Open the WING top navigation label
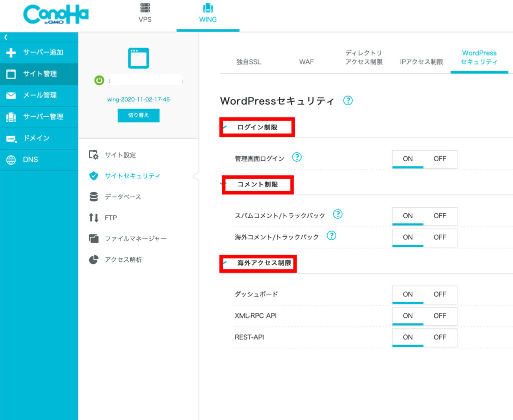Image resolution: width=513 pixels, height=420 pixels. pos(208,20)
